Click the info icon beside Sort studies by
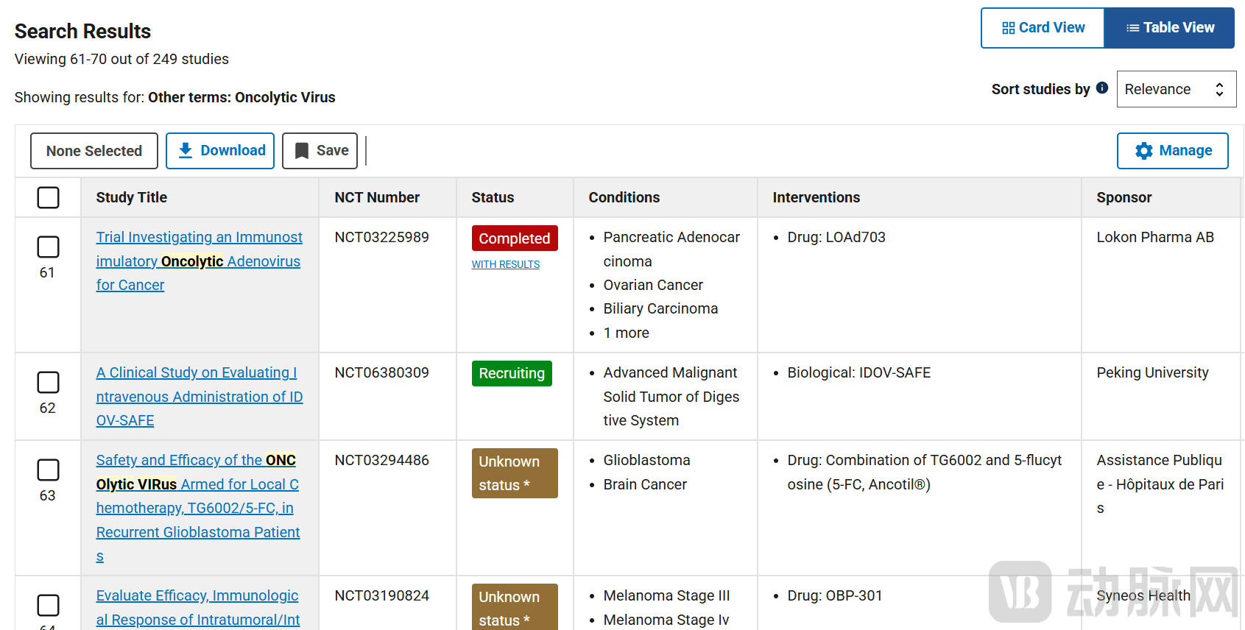 tap(1102, 88)
